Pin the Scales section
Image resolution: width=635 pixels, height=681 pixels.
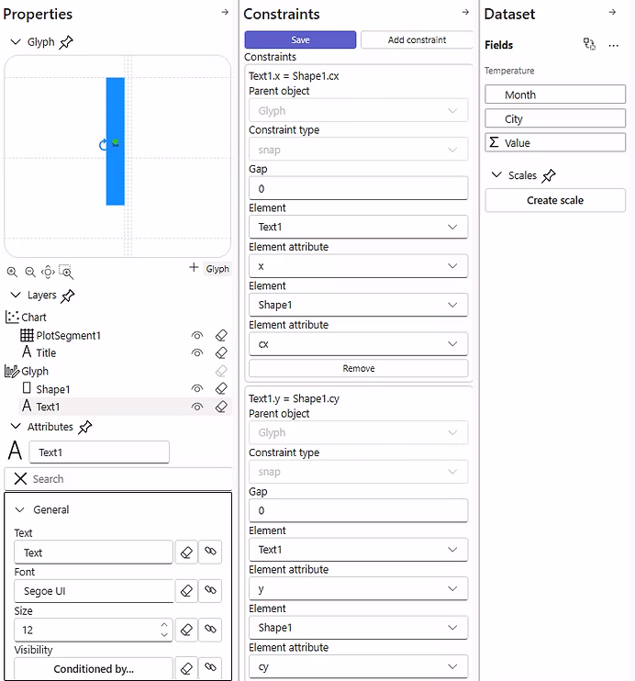tap(549, 175)
